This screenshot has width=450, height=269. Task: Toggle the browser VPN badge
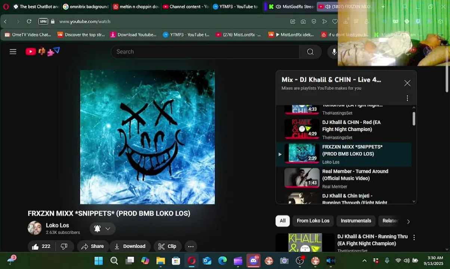click(x=43, y=21)
